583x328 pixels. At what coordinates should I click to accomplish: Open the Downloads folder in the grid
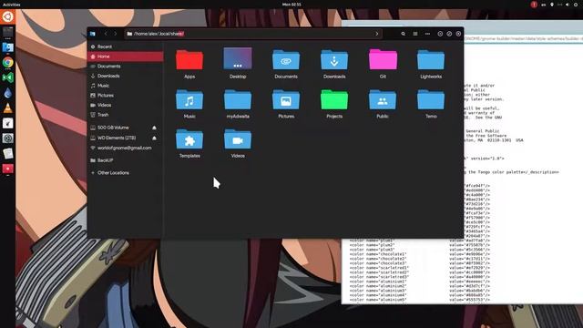click(x=334, y=60)
